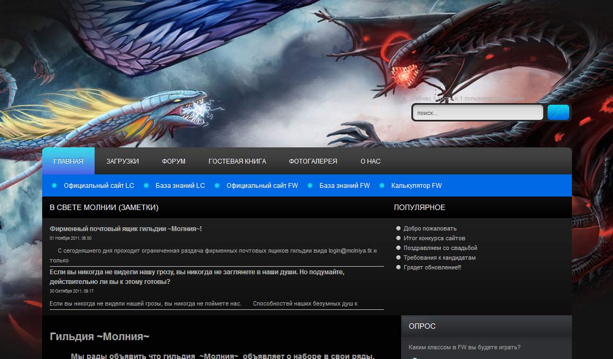Image resolution: width=613 pixels, height=359 pixels.
Task: Open popular item Итог конкурса сайтов
Action: click(434, 239)
